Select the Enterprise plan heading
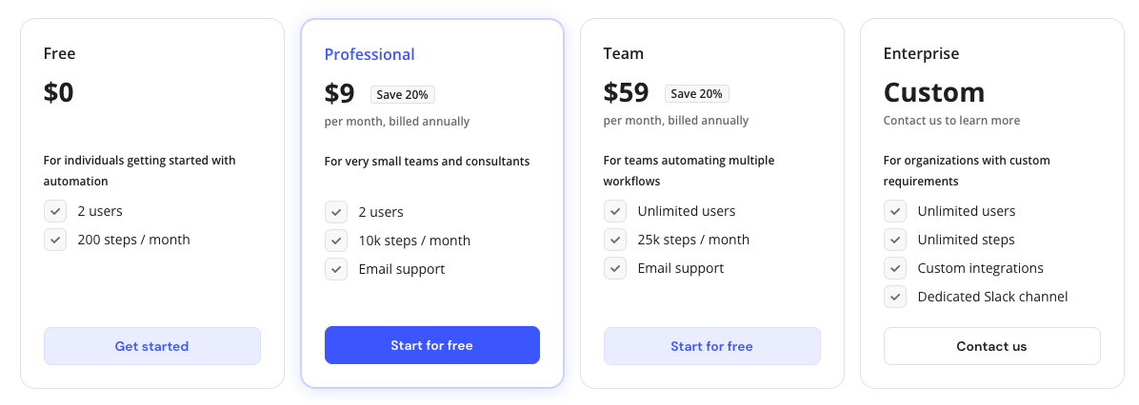This screenshot has height=405, width=1139. 921,54
